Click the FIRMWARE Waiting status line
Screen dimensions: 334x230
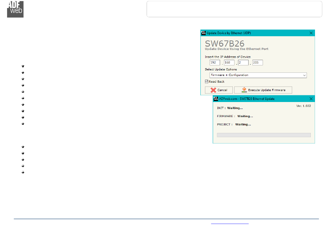click(235, 116)
